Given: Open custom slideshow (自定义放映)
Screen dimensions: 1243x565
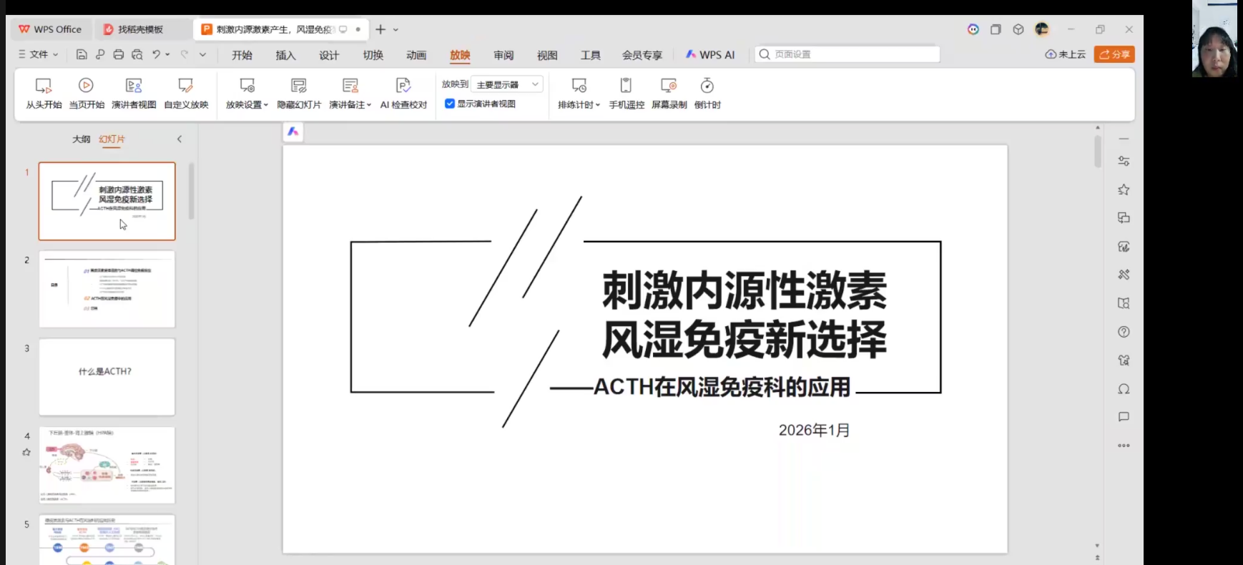Looking at the screenshot, I should [186, 93].
